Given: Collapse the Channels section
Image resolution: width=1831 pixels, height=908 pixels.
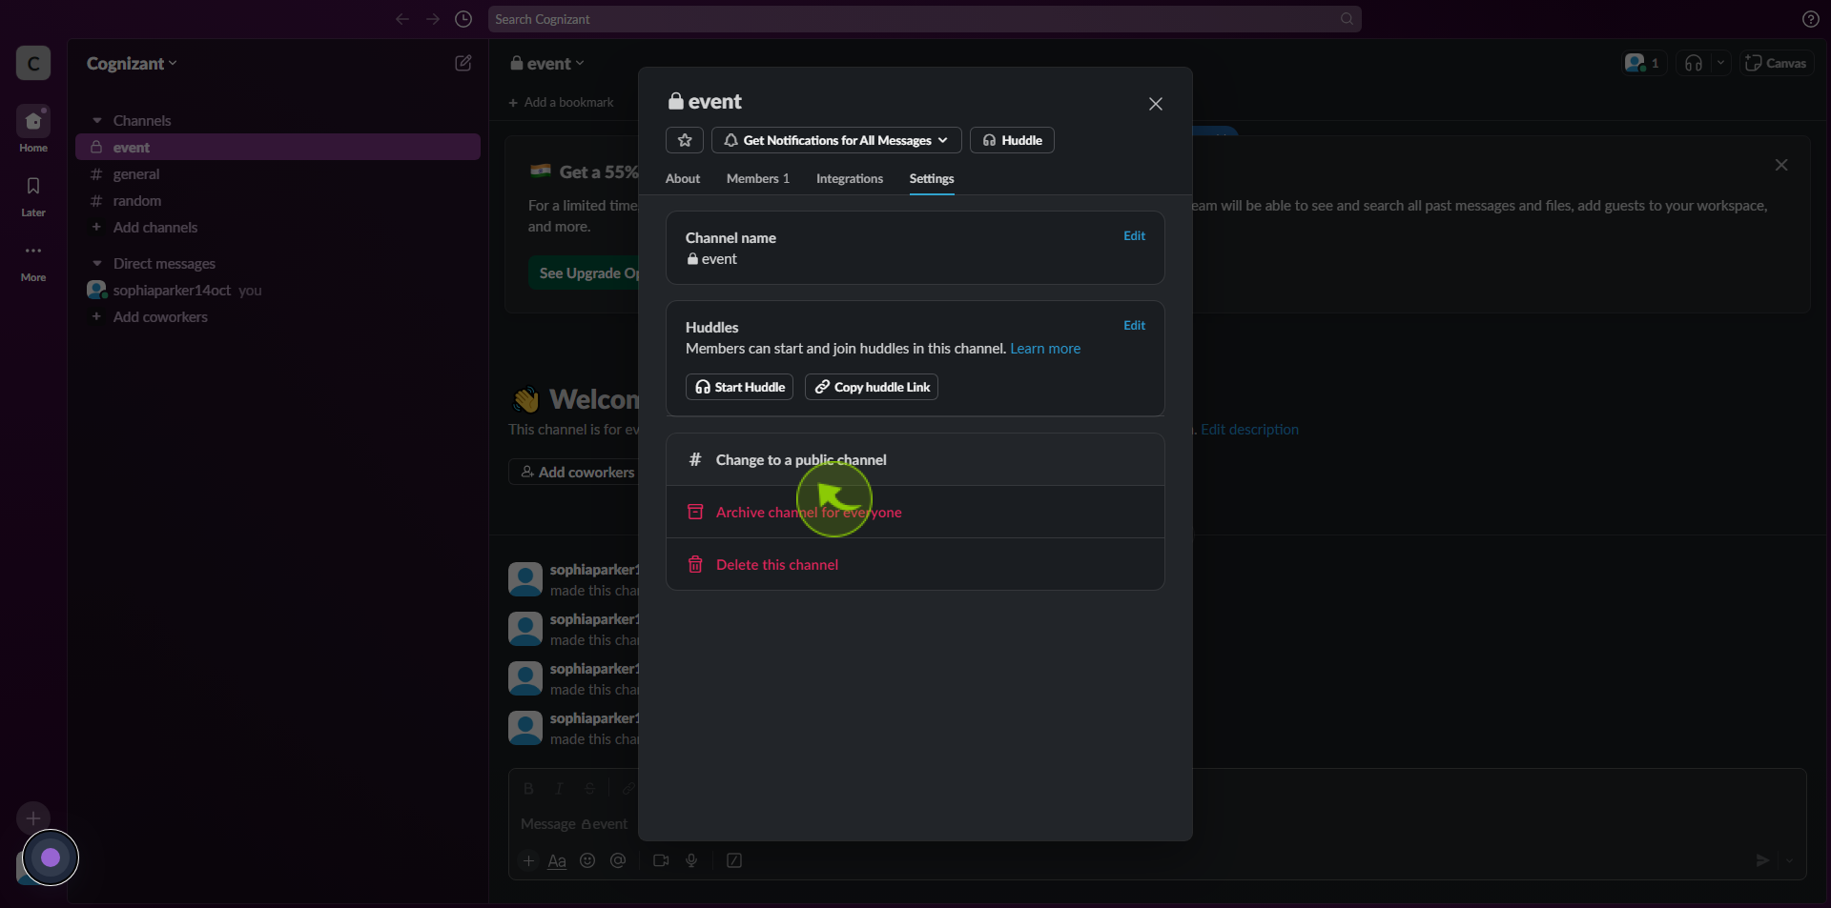Looking at the screenshot, I should (97, 121).
